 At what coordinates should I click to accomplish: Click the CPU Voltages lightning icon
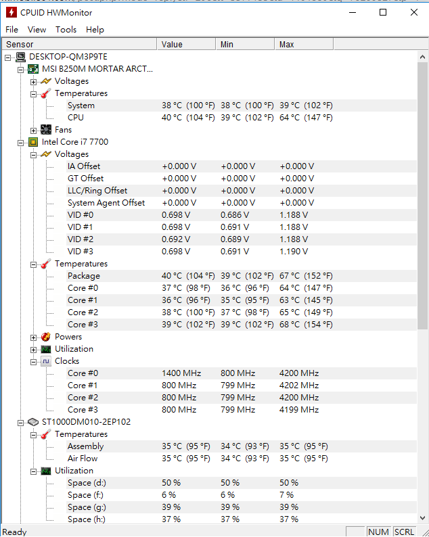tap(46, 154)
